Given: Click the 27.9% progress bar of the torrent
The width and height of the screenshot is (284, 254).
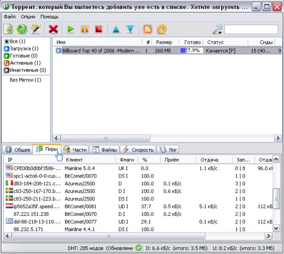Looking at the screenshot, I should [192, 51].
